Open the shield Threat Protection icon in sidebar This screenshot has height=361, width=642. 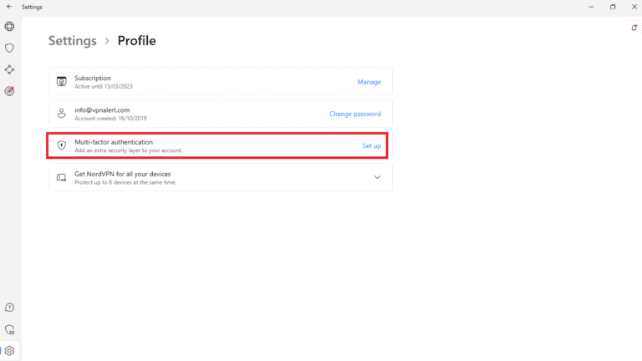coord(9,48)
